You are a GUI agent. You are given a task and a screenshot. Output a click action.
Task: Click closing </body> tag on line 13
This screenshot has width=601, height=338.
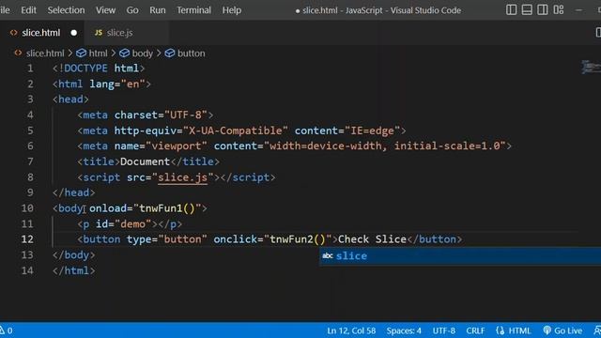tap(73, 254)
